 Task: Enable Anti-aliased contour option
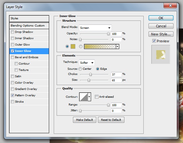[x=97, y=97]
